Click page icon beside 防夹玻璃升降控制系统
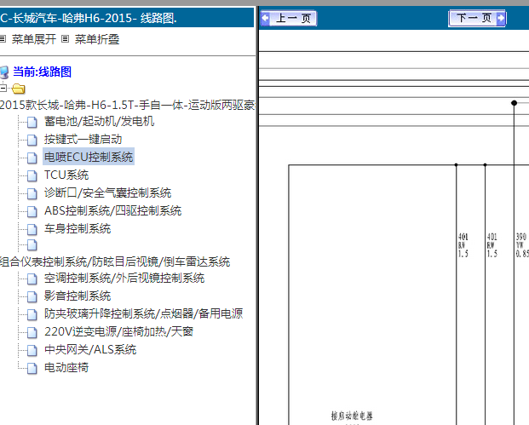529x425 pixels. click(x=32, y=314)
